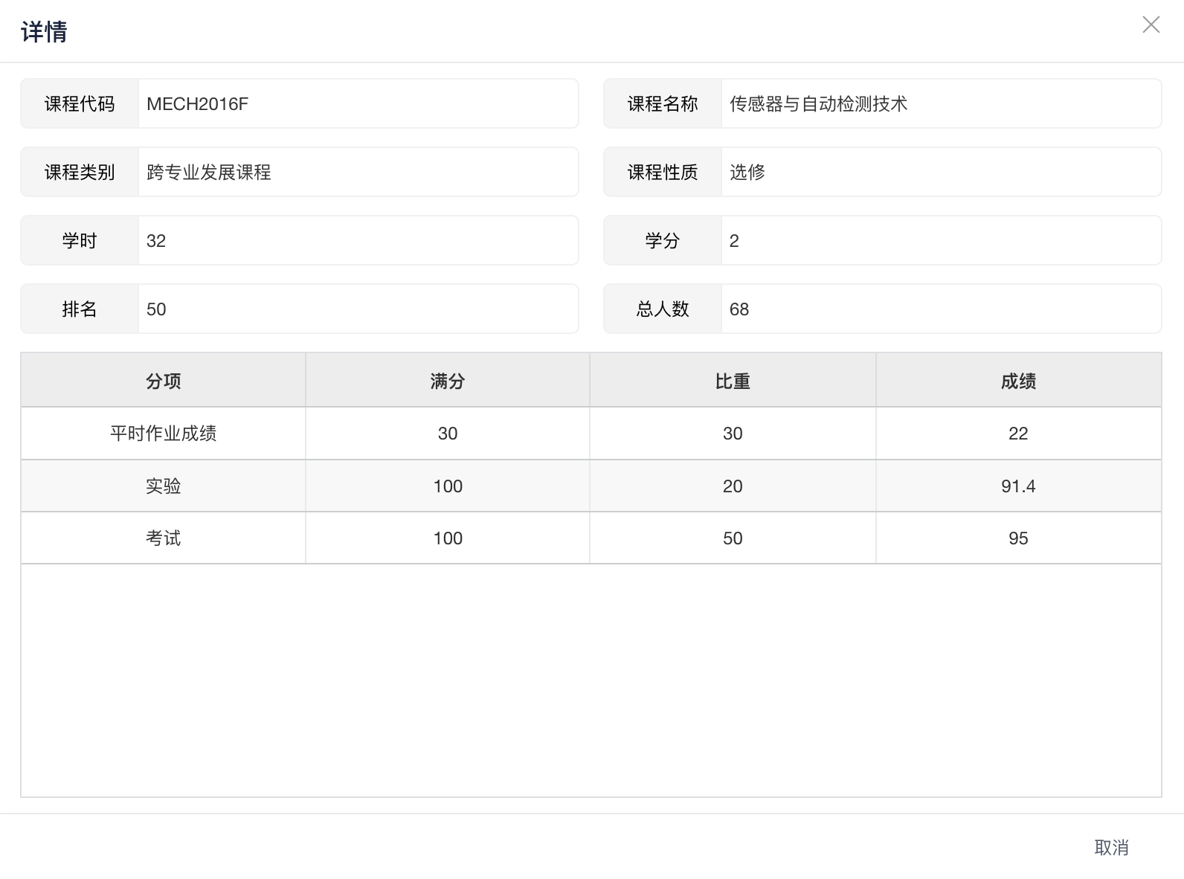Click the 取消 button
1184x879 pixels.
[x=1111, y=847]
